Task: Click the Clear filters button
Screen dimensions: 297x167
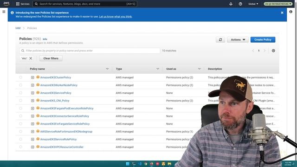Action: point(51,58)
